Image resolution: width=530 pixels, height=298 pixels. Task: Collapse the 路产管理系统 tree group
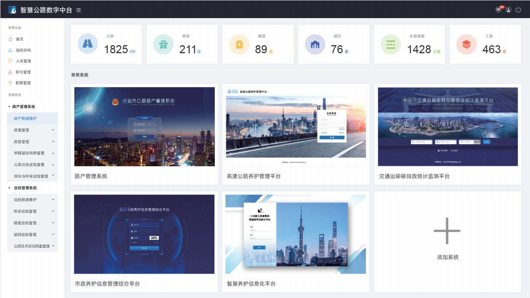[9, 106]
